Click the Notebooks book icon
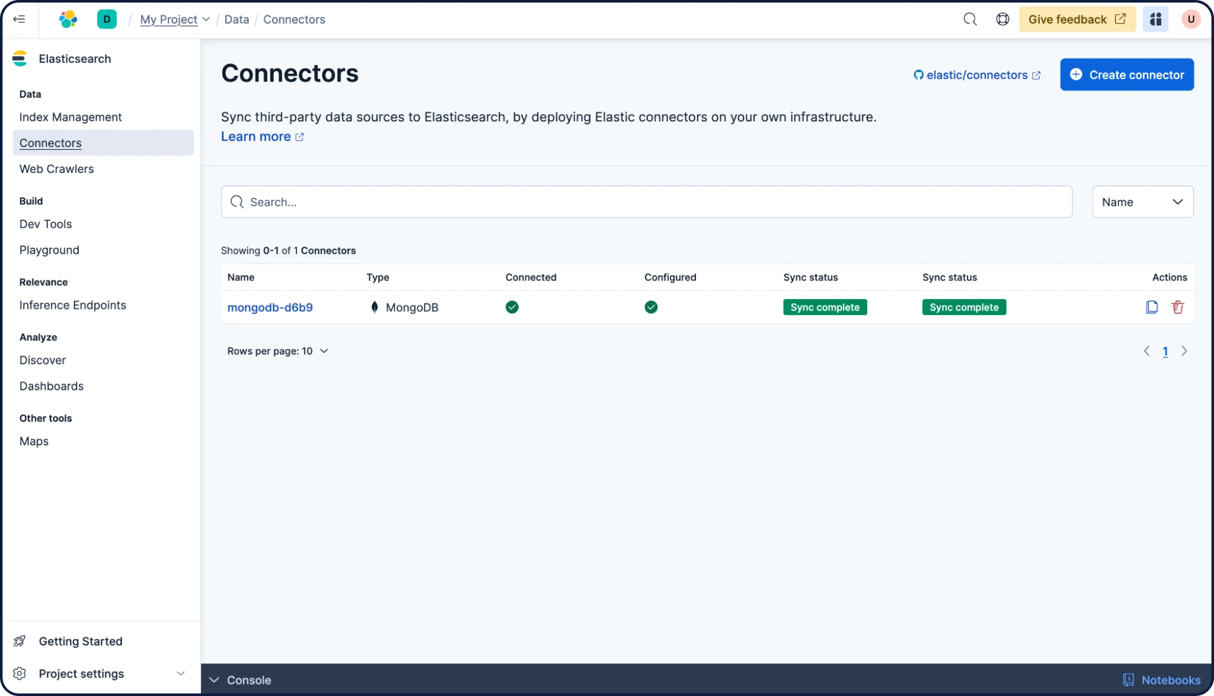Image resolution: width=1214 pixels, height=696 pixels. click(x=1128, y=680)
